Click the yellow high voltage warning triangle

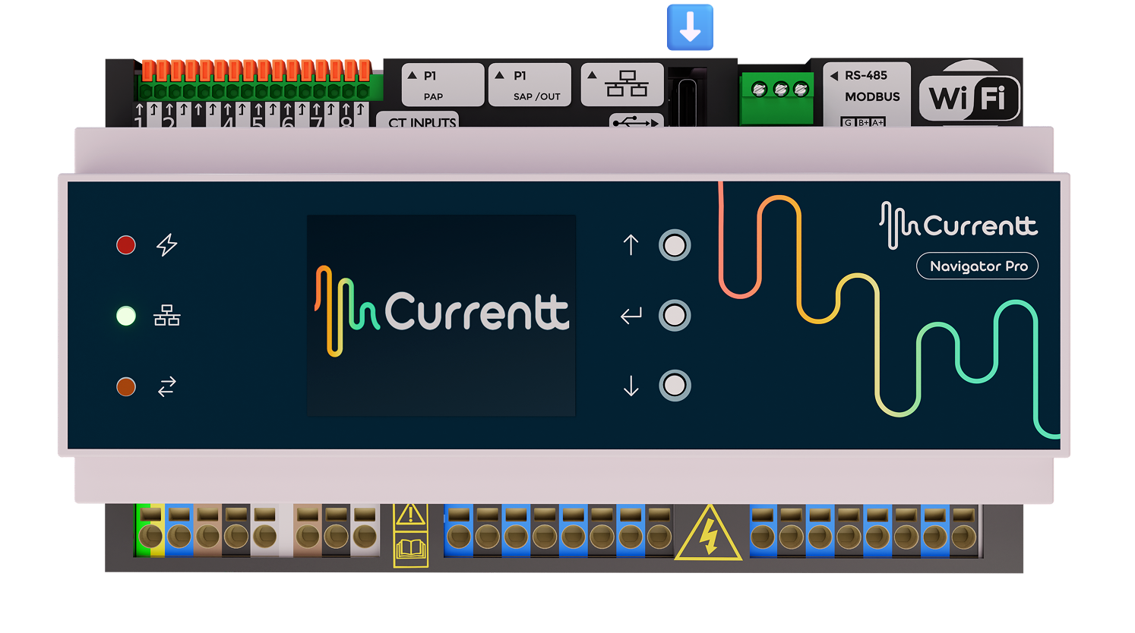pos(708,535)
